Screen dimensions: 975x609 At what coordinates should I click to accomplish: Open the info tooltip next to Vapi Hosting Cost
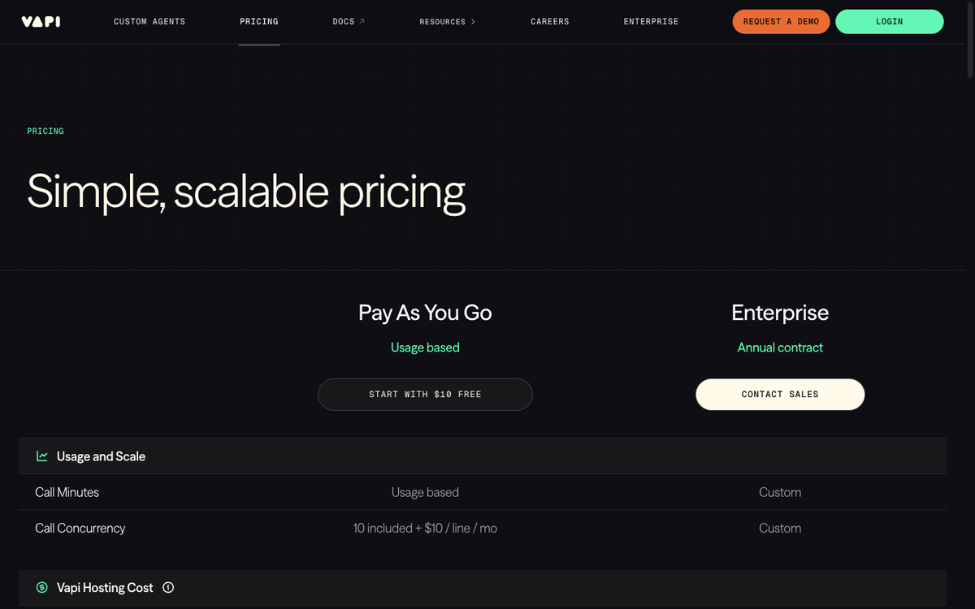point(167,587)
